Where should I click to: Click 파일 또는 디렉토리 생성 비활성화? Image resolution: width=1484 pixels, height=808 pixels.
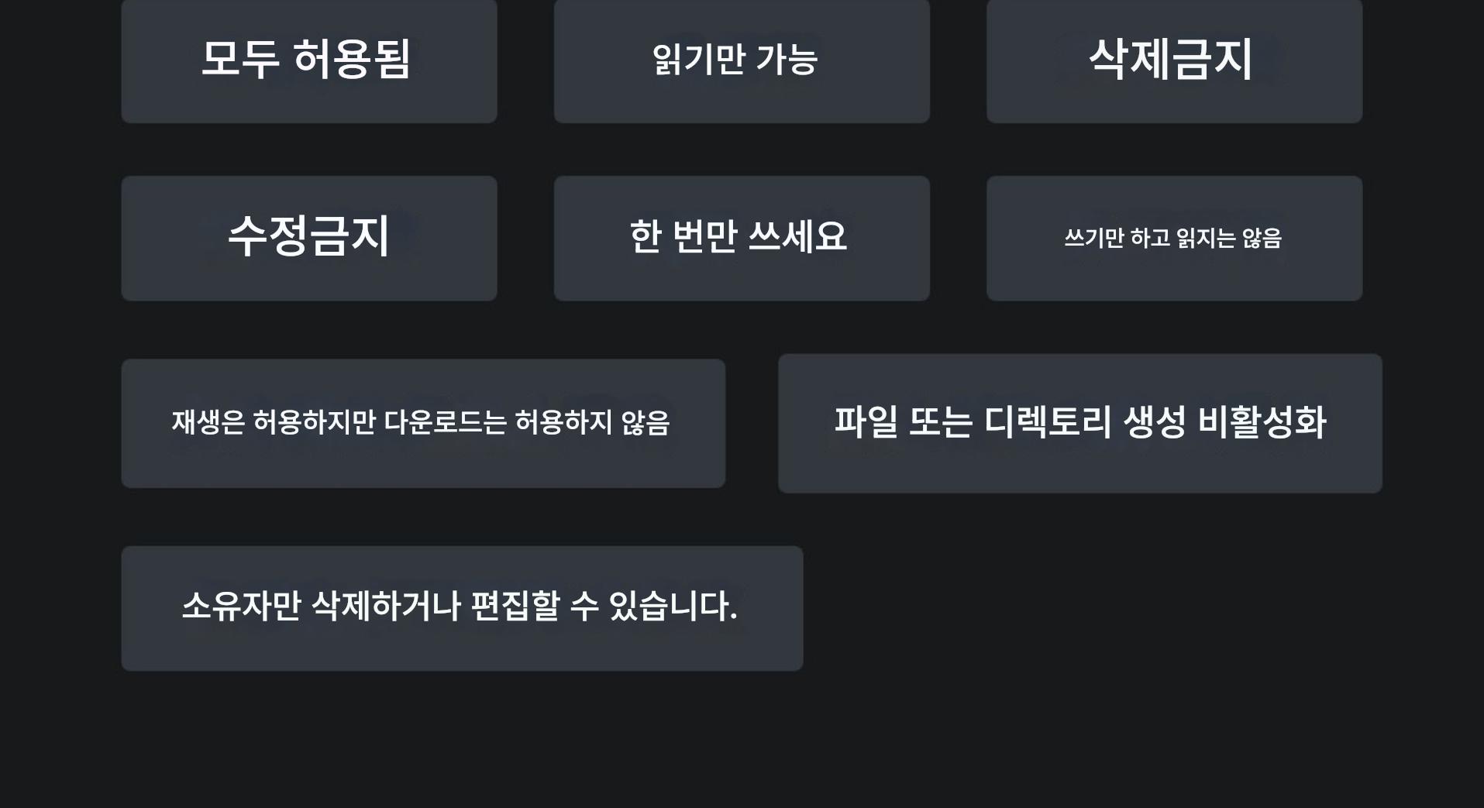click(x=1079, y=423)
